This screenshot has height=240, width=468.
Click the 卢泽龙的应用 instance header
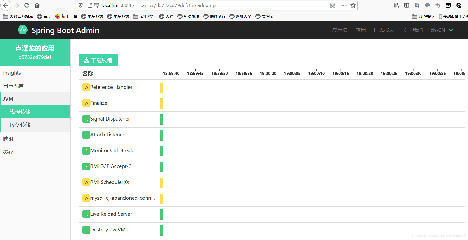click(35, 52)
